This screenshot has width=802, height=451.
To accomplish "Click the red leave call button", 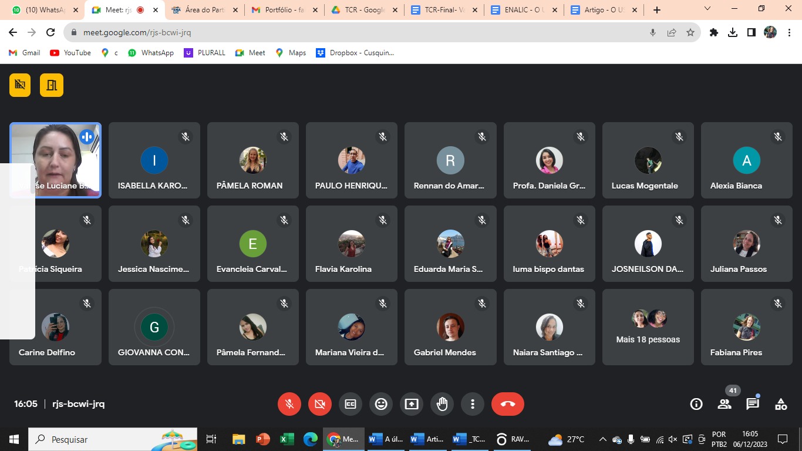I will tap(508, 404).
